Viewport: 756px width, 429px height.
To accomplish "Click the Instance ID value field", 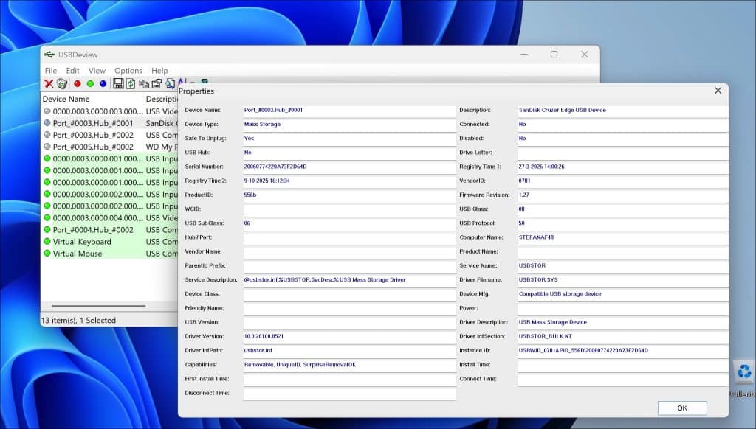I will (623, 351).
